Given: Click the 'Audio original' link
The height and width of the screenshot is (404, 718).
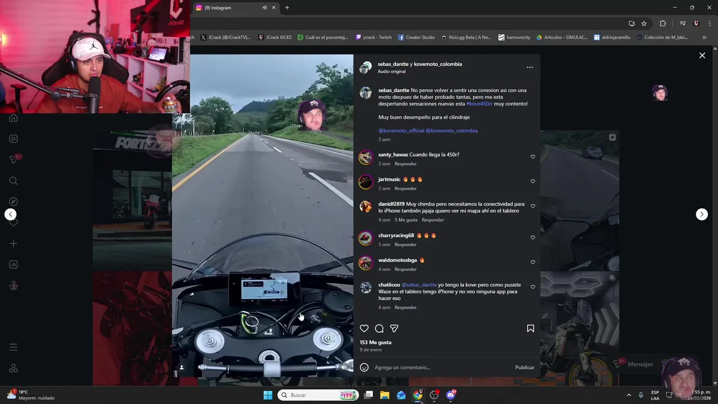Looking at the screenshot, I should [x=392, y=72].
